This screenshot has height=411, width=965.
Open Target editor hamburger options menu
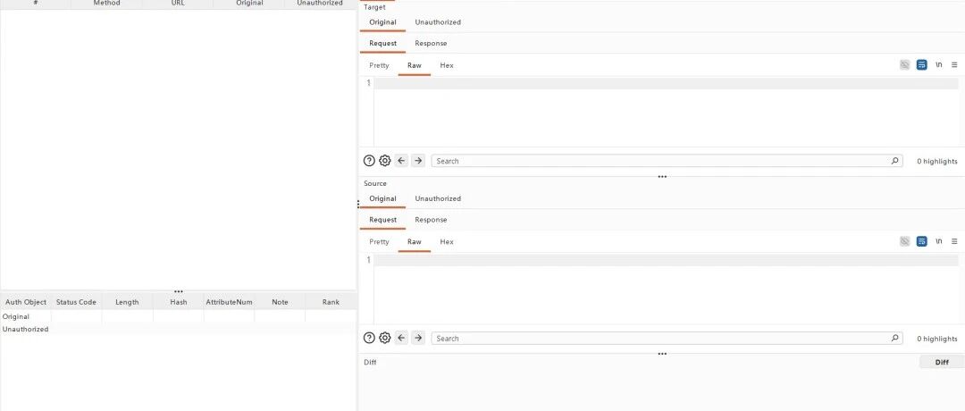[x=954, y=64]
